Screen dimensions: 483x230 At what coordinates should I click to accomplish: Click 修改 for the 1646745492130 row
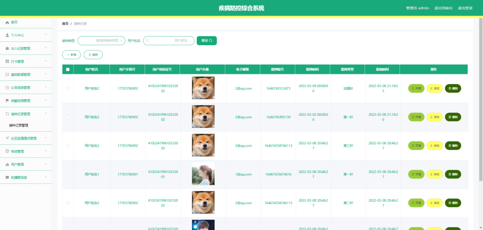click(434, 117)
